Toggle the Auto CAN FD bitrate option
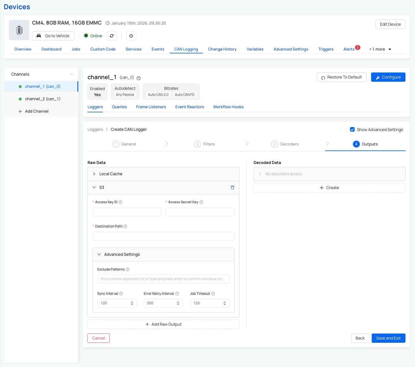Viewport: 415px width, 367px height. 185,94
